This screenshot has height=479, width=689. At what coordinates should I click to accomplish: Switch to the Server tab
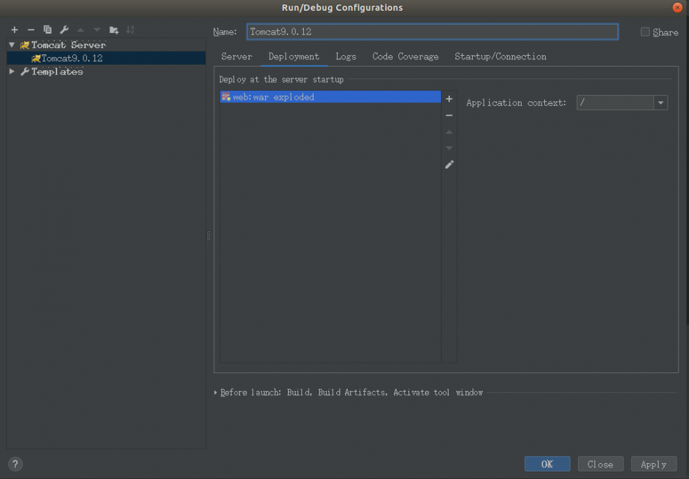[x=236, y=56]
